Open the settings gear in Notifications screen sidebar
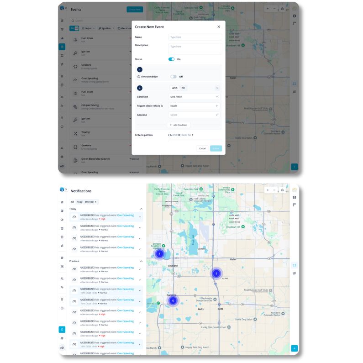 point(62,338)
